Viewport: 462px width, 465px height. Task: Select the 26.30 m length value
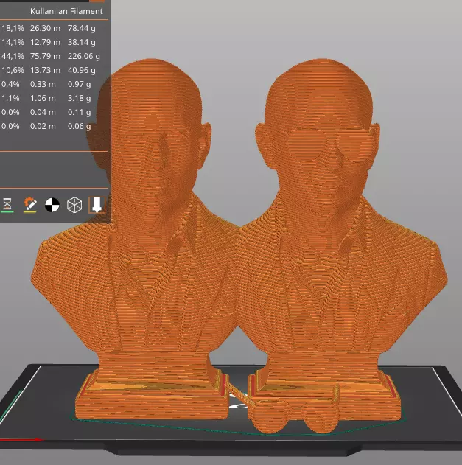pos(45,28)
